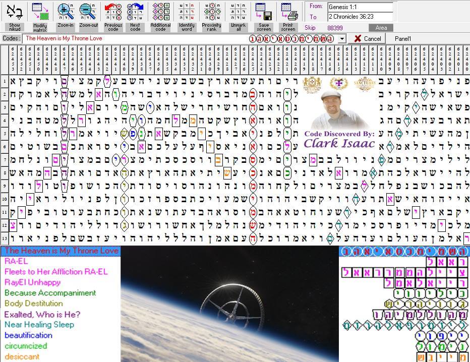Select the 'RA-EL' code entry

coord(16,261)
